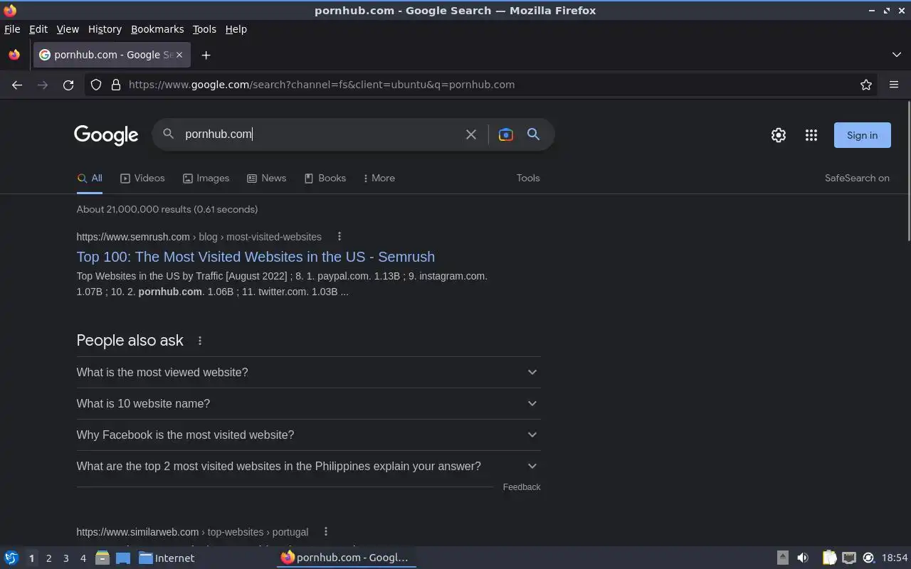The width and height of the screenshot is (911, 569).
Task: Open the Tools menu in menu bar
Action: [x=204, y=29]
